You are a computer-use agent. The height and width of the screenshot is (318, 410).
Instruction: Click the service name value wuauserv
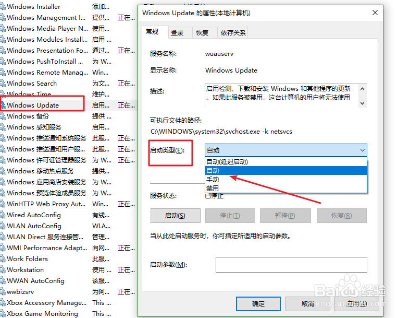pos(219,54)
